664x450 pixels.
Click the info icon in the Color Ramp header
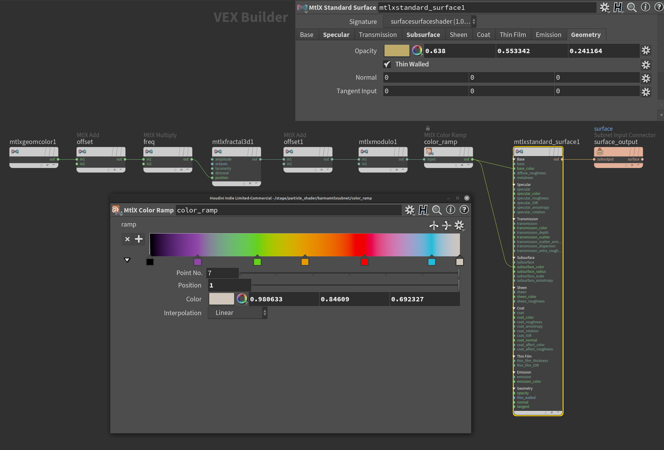click(450, 210)
